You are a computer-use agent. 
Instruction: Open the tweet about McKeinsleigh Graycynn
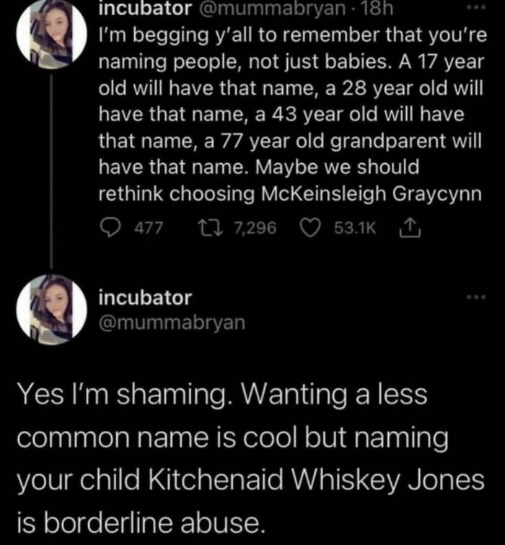[x=289, y=115]
